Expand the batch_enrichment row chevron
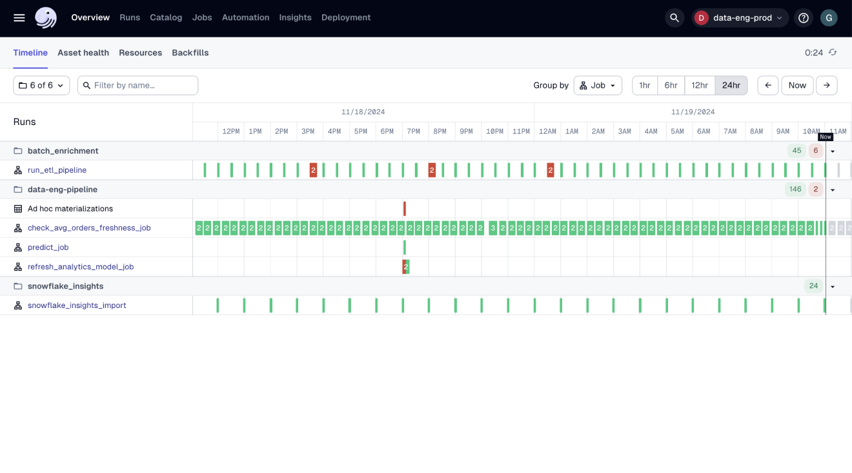The width and height of the screenshot is (852, 473). pyautogui.click(x=833, y=150)
